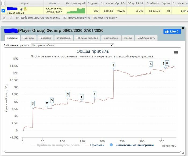Close the player statistics panel

click(x=183, y=28)
